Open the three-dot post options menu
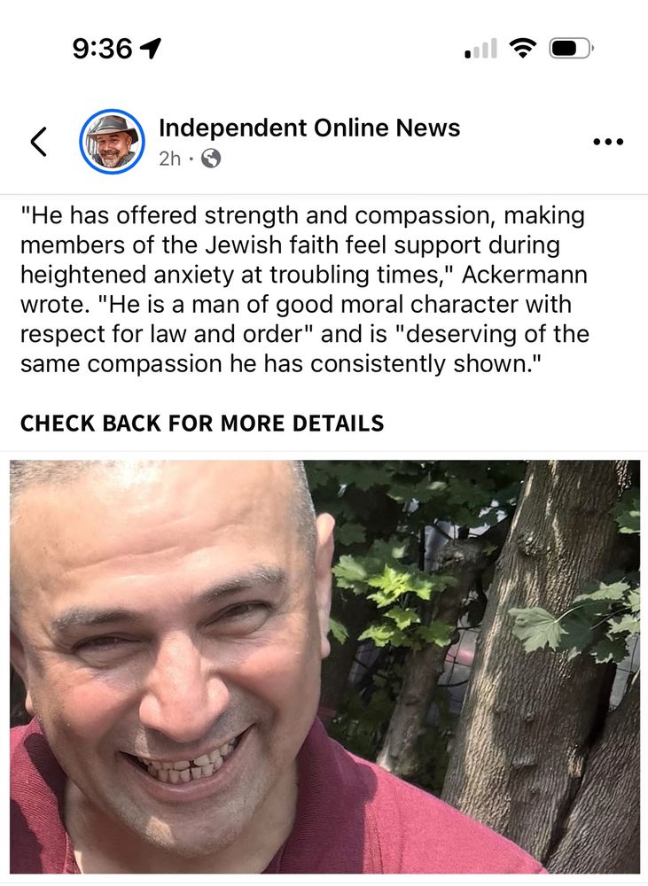The image size is (648, 886). click(608, 142)
